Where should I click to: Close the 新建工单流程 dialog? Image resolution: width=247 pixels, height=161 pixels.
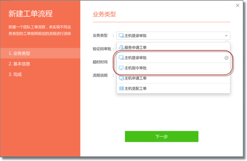(238, 6)
